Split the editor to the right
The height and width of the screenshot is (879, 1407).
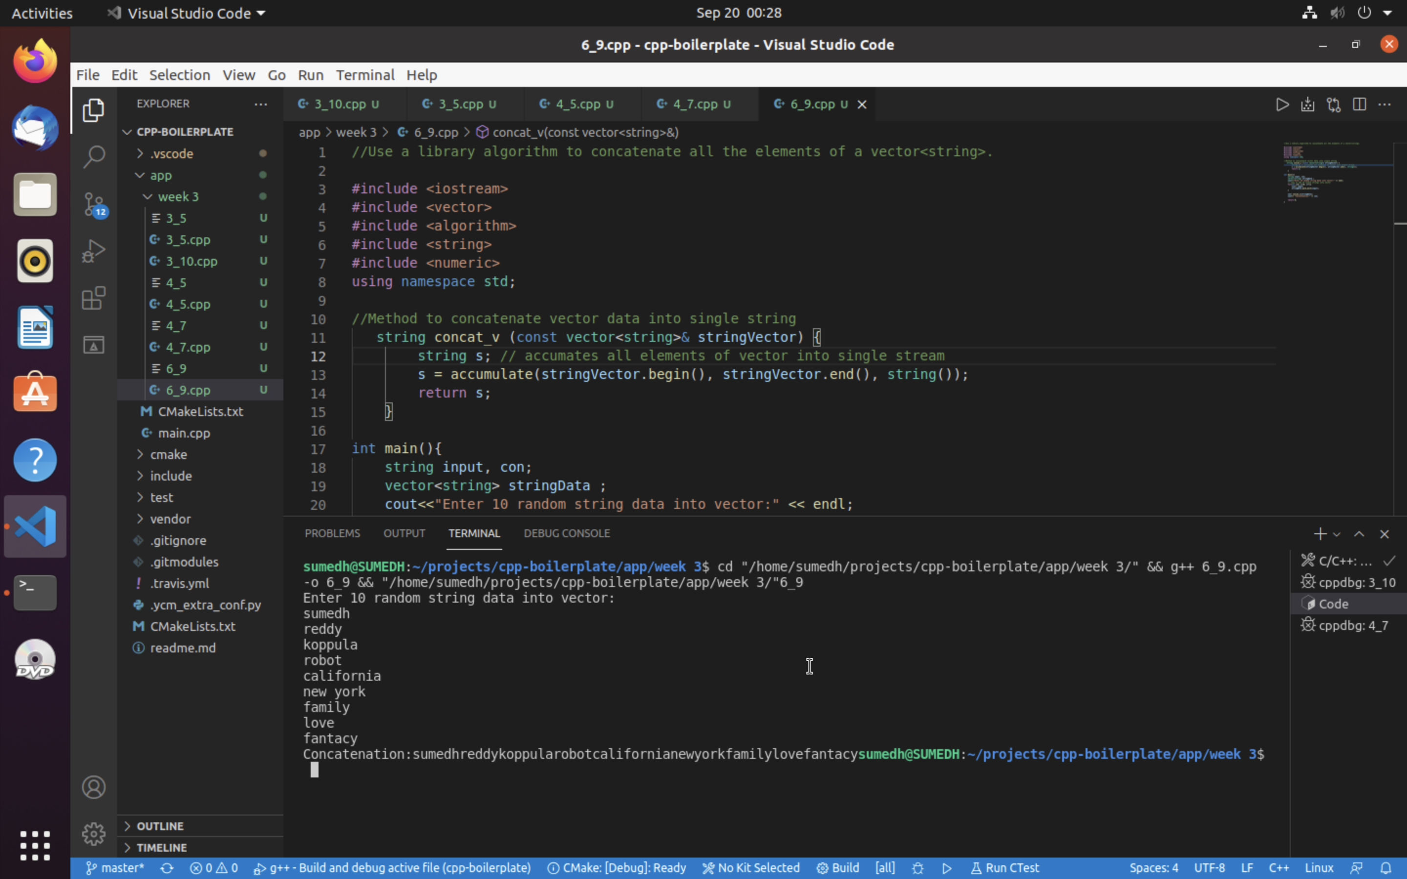1359,104
